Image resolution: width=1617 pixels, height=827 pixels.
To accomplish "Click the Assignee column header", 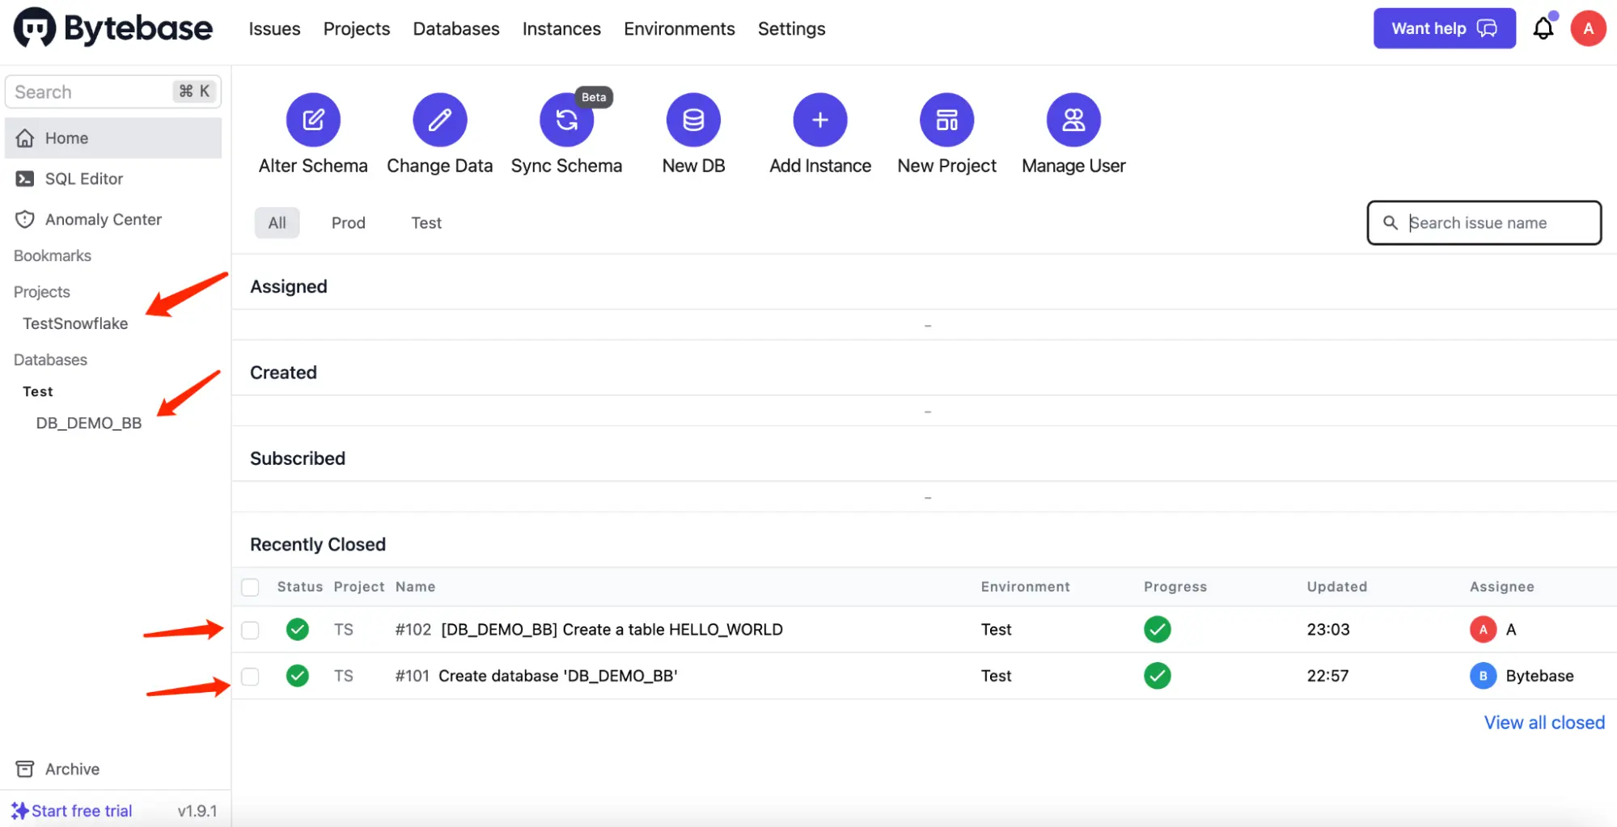I will [1502, 587].
